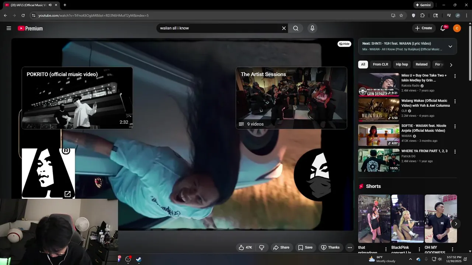This screenshot has height=265, width=472.
Task: Open options for Walang Wakas video
Action: pos(455,101)
